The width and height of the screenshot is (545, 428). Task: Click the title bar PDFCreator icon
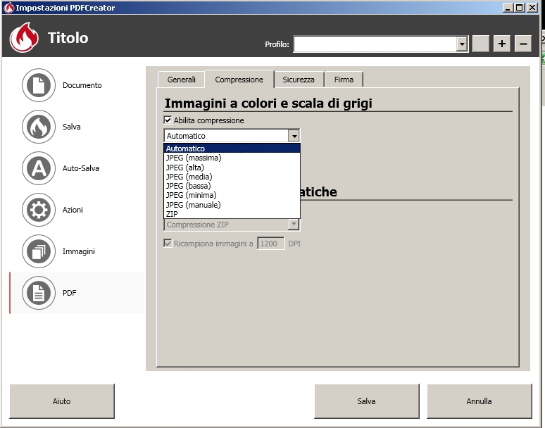pyautogui.click(x=8, y=7)
